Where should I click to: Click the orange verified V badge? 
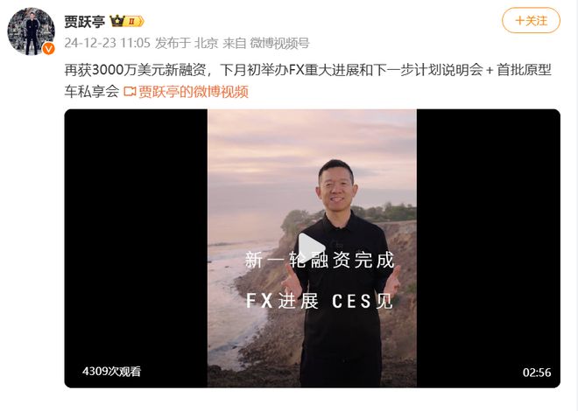[49, 49]
